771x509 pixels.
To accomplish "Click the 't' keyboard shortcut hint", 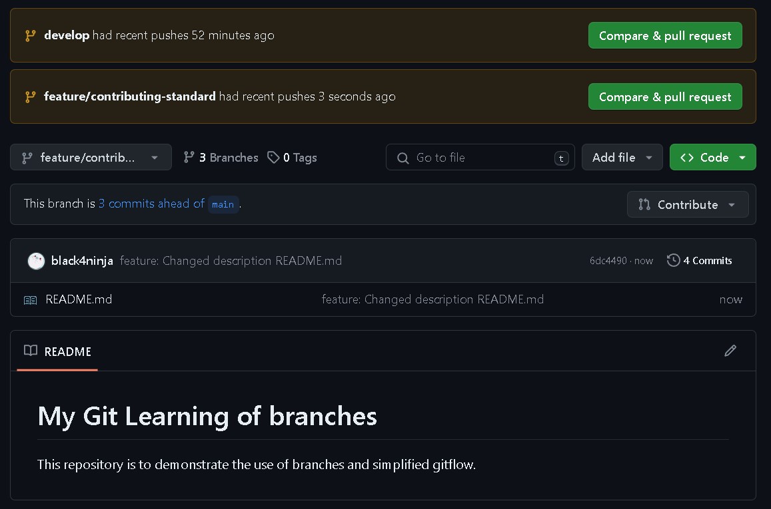I will click(x=561, y=158).
